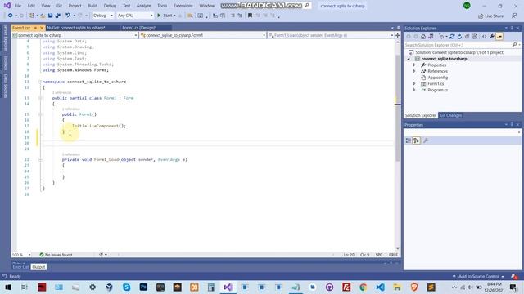Image resolution: width=524 pixels, height=294 pixels.
Task: Click the View Code icon in Solution Explorer
Action: click(x=484, y=37)
